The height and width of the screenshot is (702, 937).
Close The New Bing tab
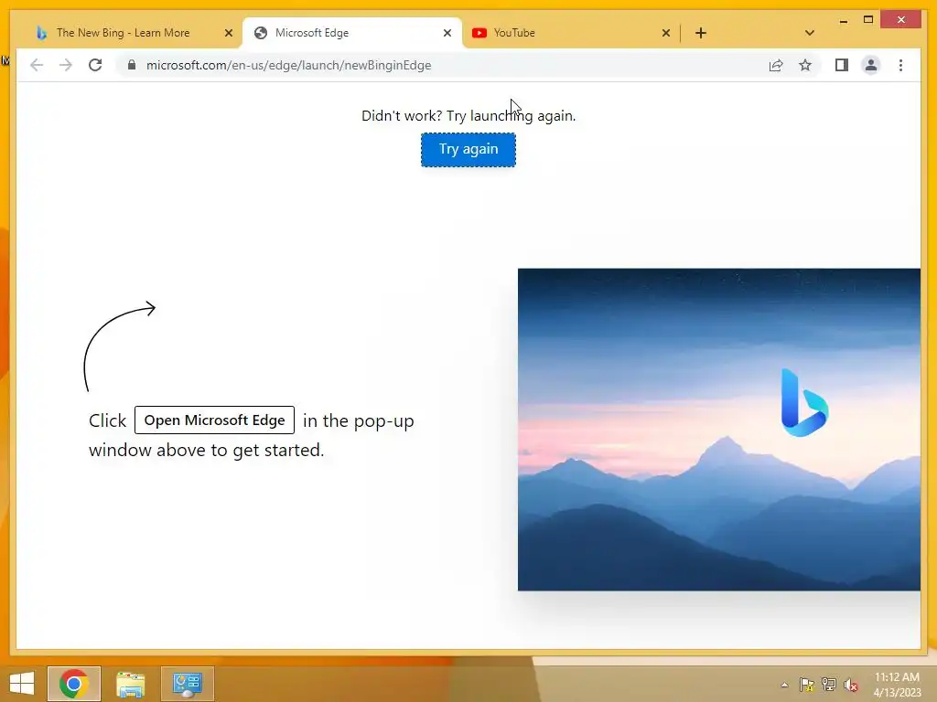click(228, 33)
